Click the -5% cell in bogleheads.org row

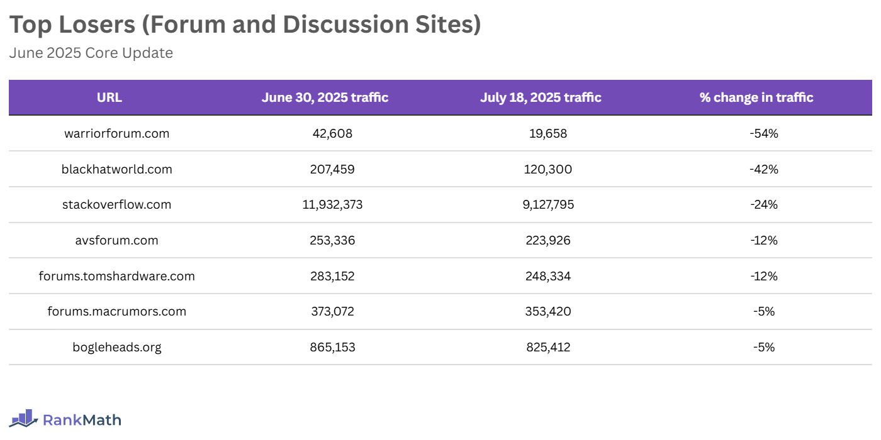pyautogui.click(x=764, y=347)
